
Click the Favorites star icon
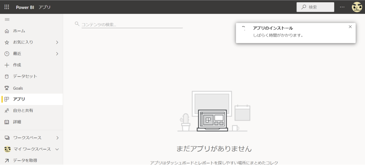click(x=7, y=43)
